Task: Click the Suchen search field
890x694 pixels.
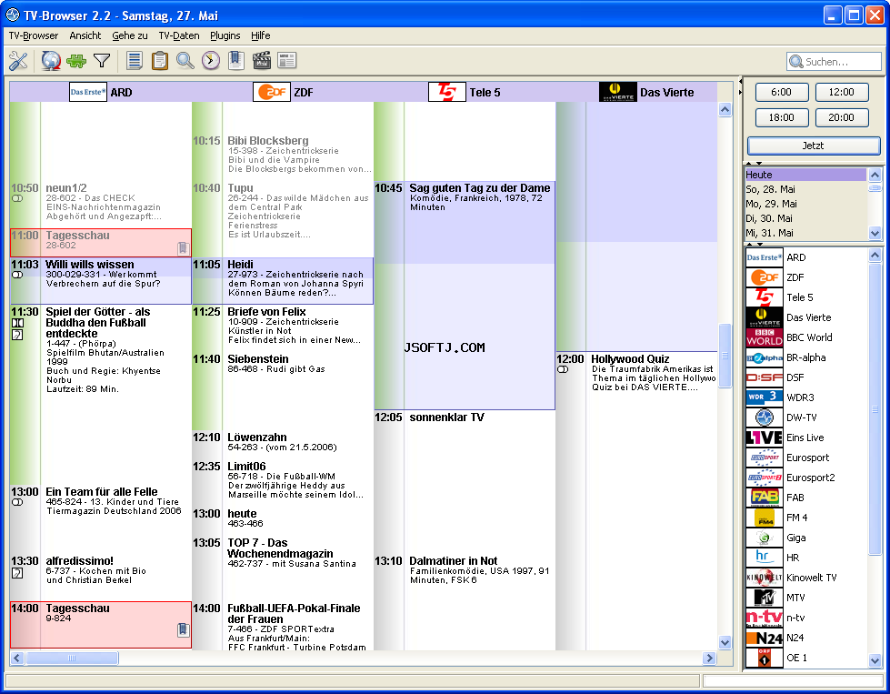Action: click(834, 61)
